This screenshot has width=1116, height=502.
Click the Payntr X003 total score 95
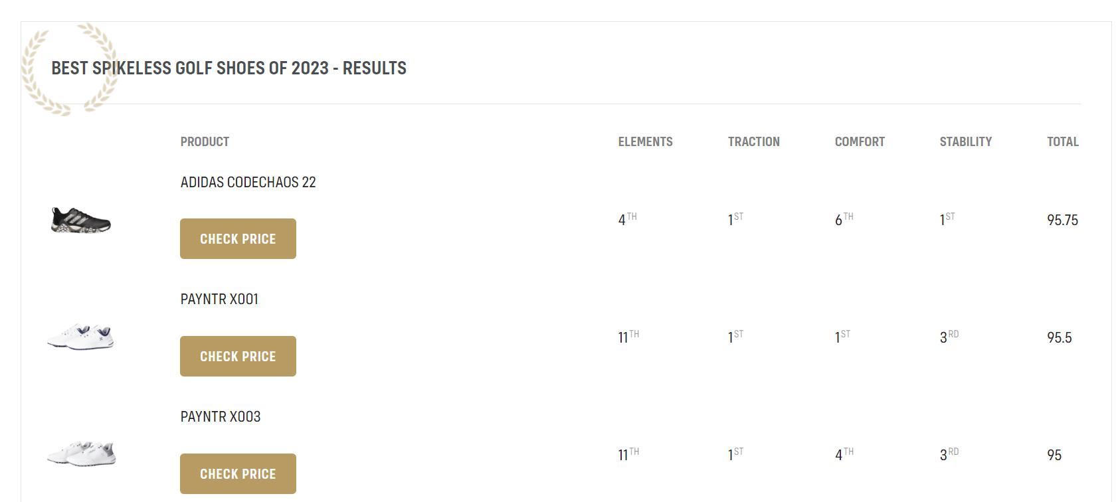(x=1054, y=456)
